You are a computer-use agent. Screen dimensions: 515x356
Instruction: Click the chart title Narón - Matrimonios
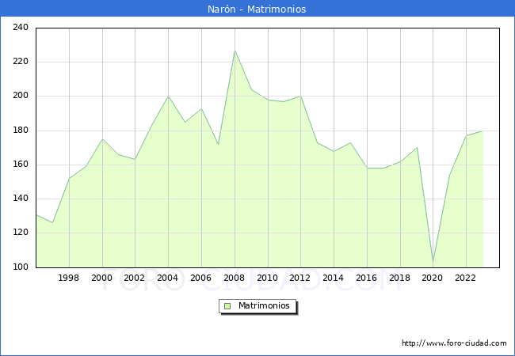(257, 9)
